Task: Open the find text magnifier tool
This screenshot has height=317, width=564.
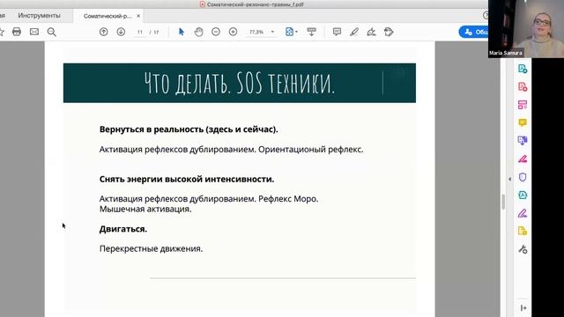Action: [52, 32]
